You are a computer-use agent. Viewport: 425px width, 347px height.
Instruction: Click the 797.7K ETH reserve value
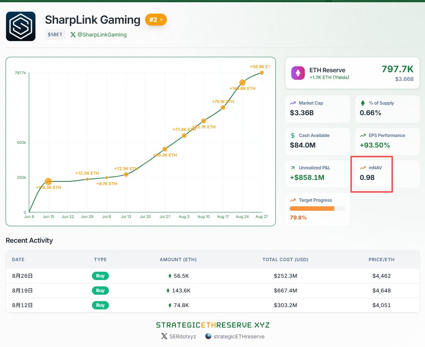[x=397, y=69]
